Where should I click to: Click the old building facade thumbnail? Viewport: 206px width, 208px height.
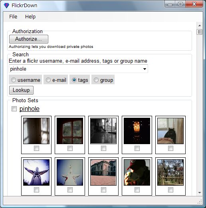click(x=103, y=172)
